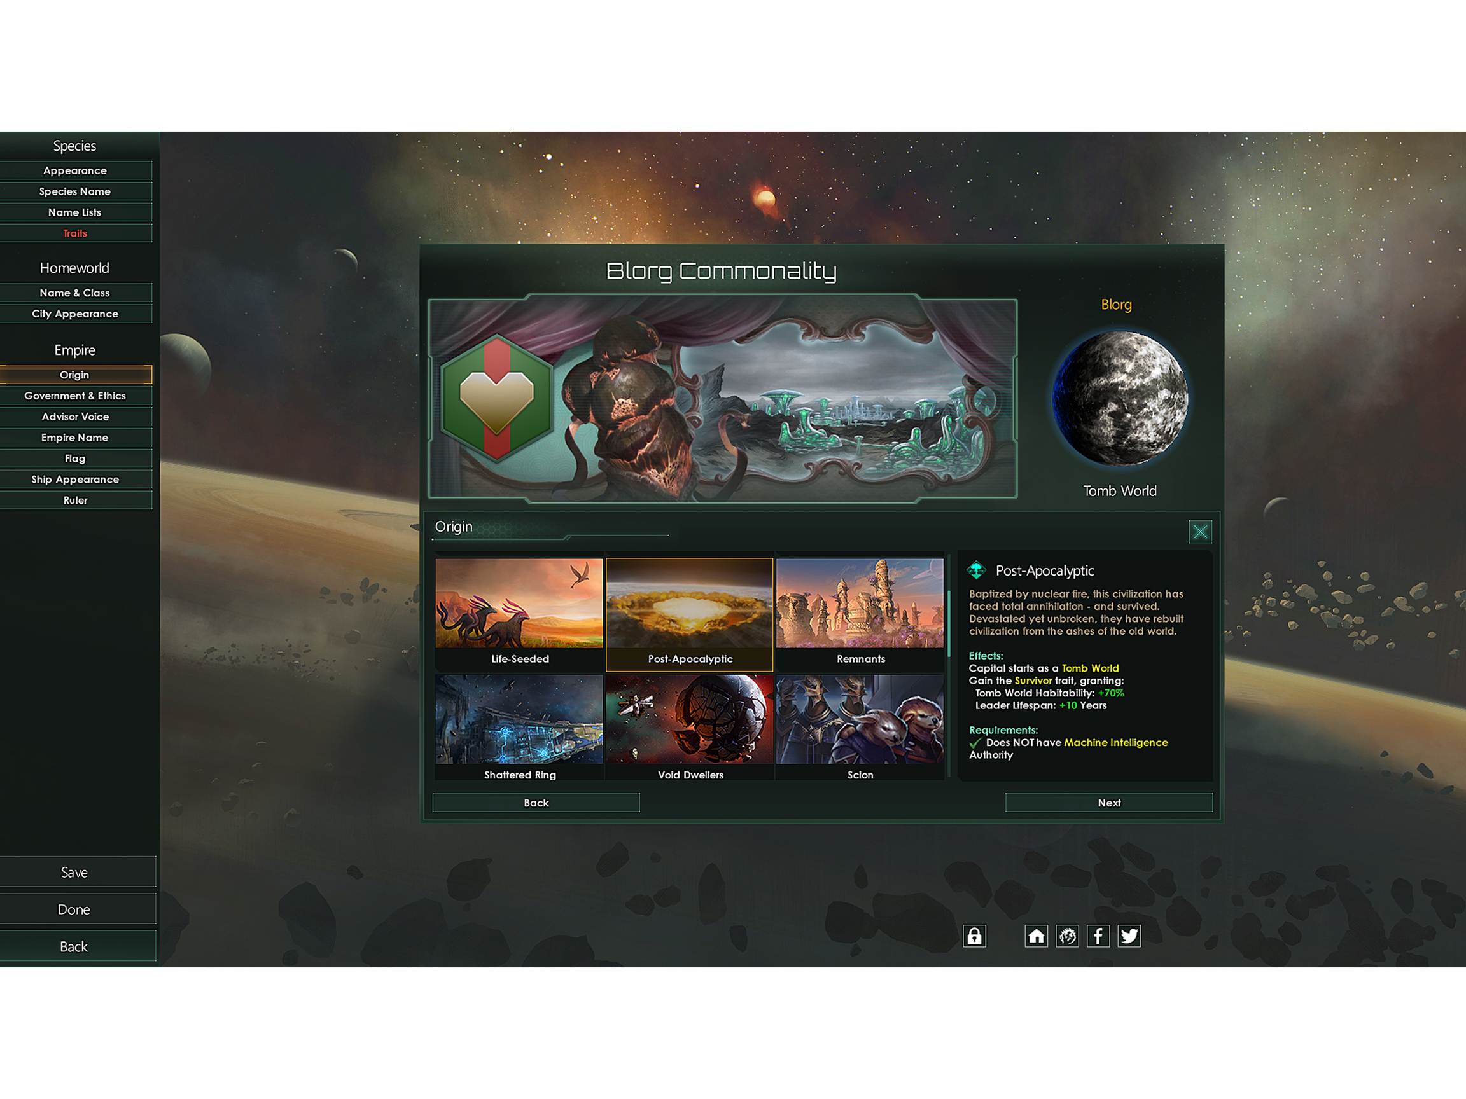1466x1099 pixels.
Task: Open the home page icon at bottom
Action: 1036,936
